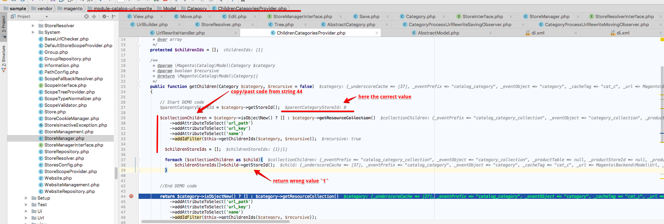Close the Move.php tab

210,16
